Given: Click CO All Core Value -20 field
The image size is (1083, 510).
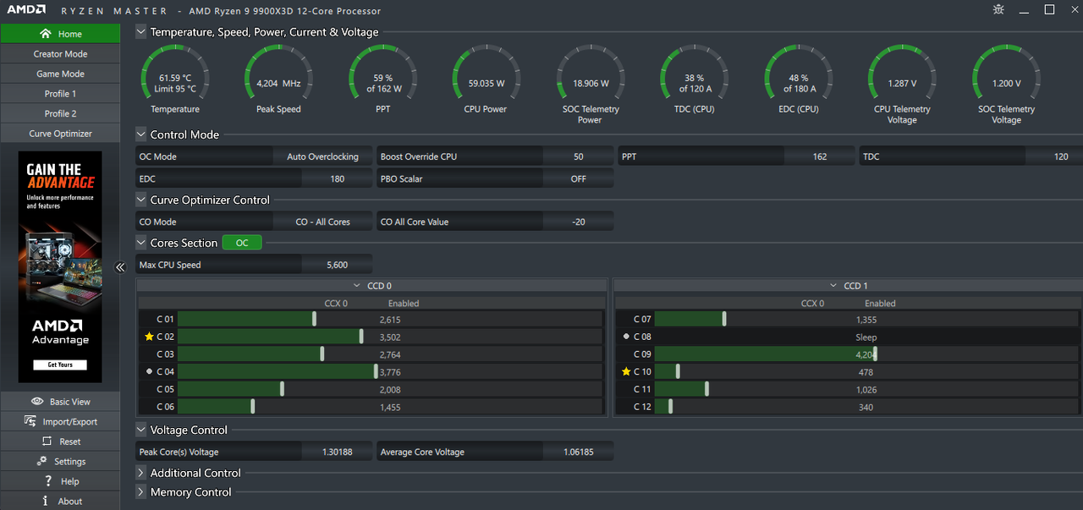Looking at the screenshot, I should click(x=578, y=222).
